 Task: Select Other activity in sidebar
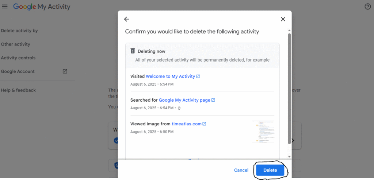15,44
